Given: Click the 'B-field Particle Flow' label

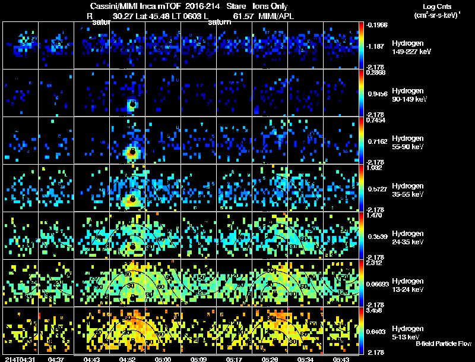Looking at the screenshot, I should [x=444, y=344].
